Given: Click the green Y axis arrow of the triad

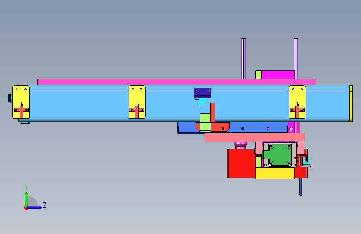Looking at the screenshot, I should [x=26, y=199].
